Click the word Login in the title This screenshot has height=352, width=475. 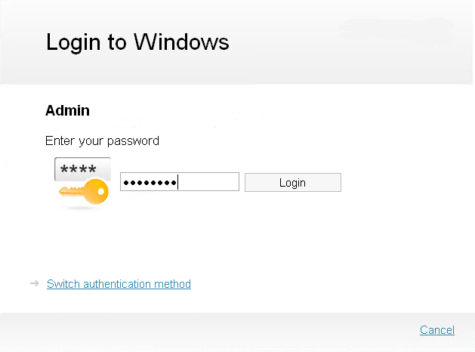[x=75, y=42]
